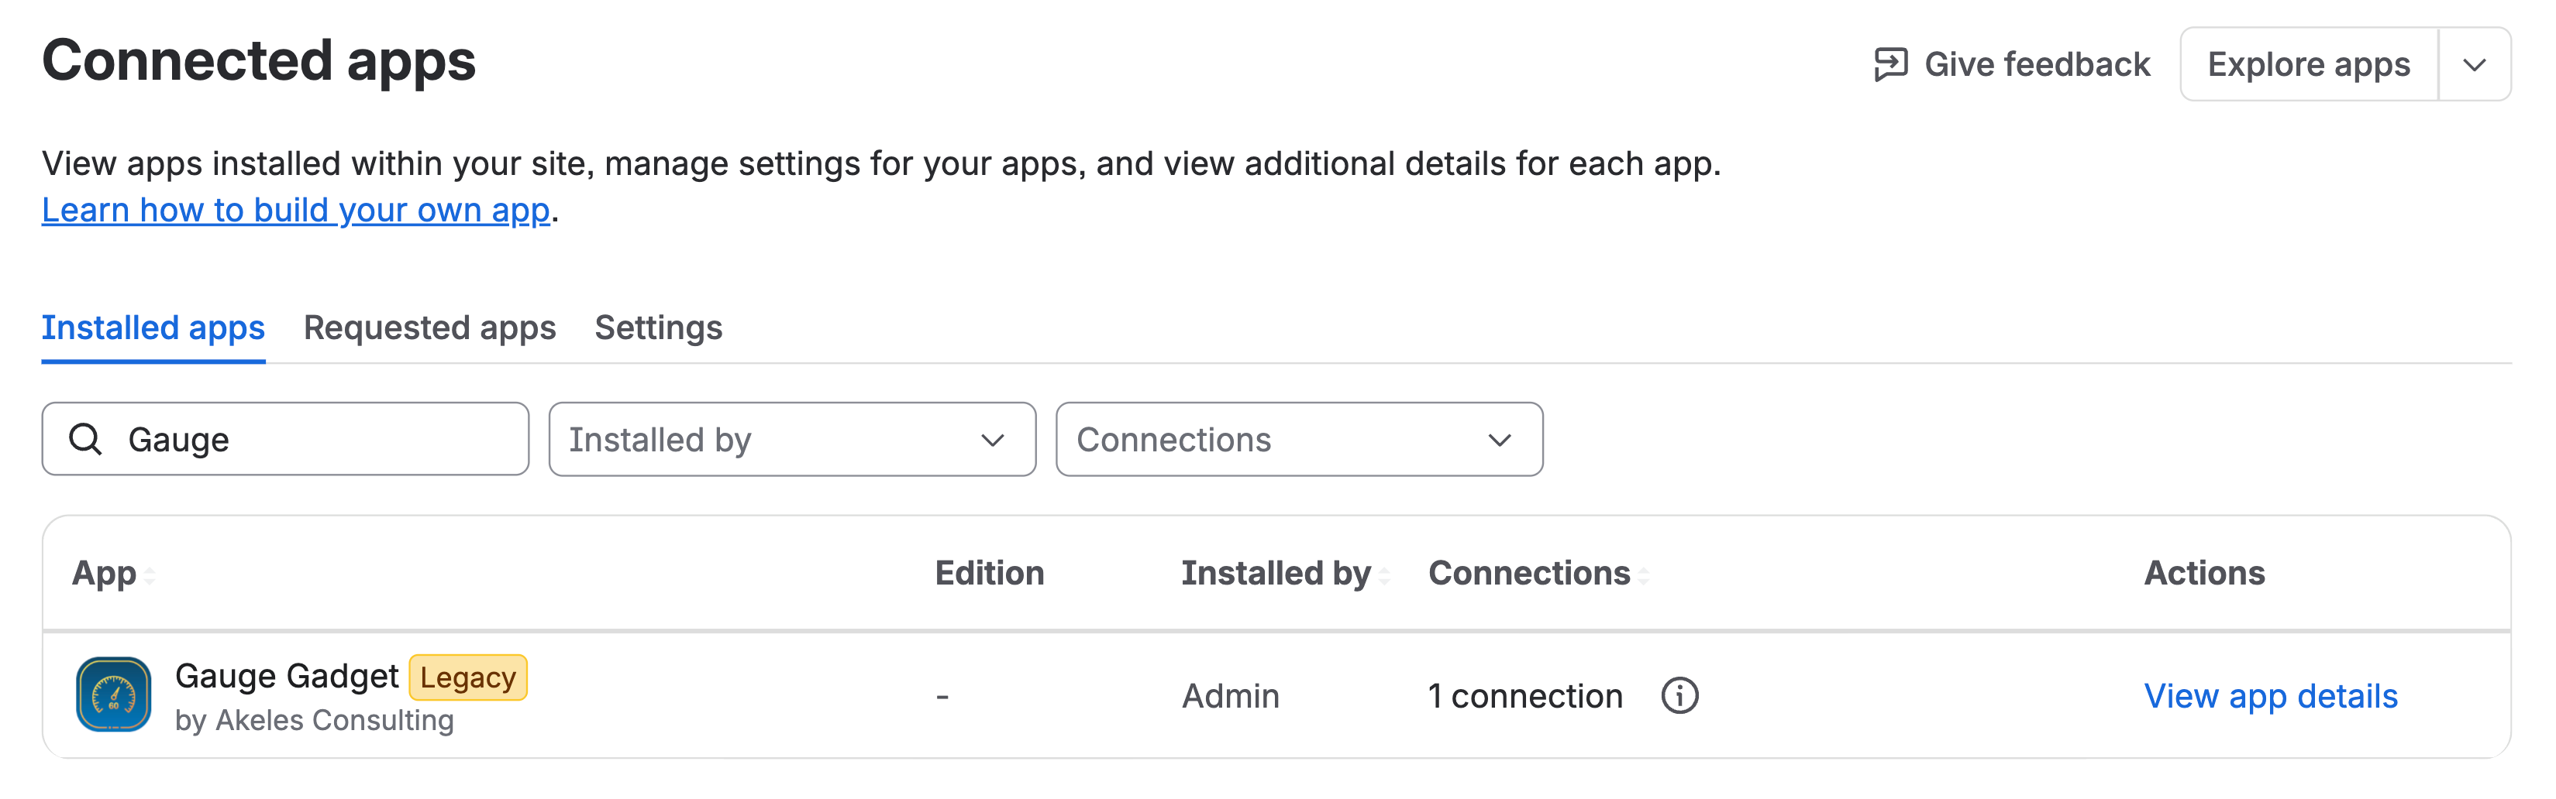Open View app details link
Screen dimensions: 2556x799
tap(2270, 696)
